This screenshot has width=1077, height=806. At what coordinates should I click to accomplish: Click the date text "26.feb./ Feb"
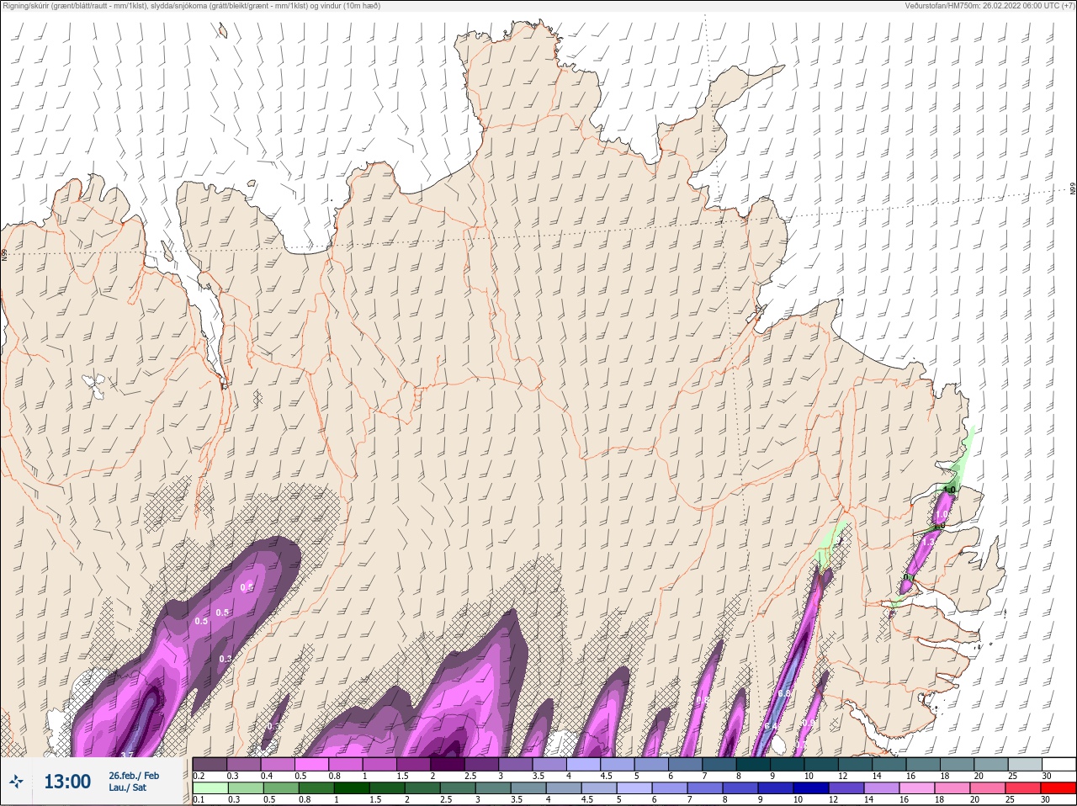click(x=134, y=776)
